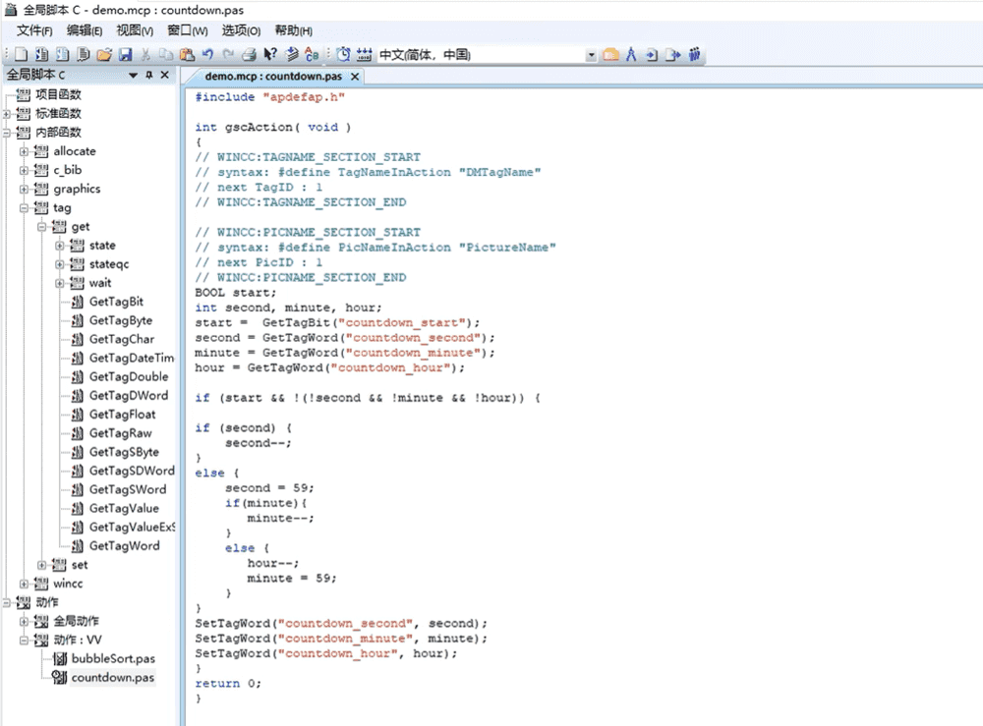Close the demo.mcp : countdown.pas tab

[355, 77]
